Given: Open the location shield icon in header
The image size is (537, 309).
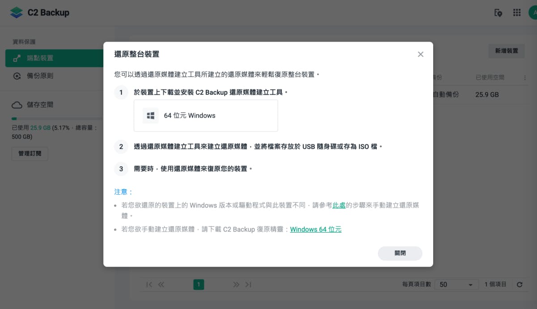Looking at the screenshot, I should [498, 13].
